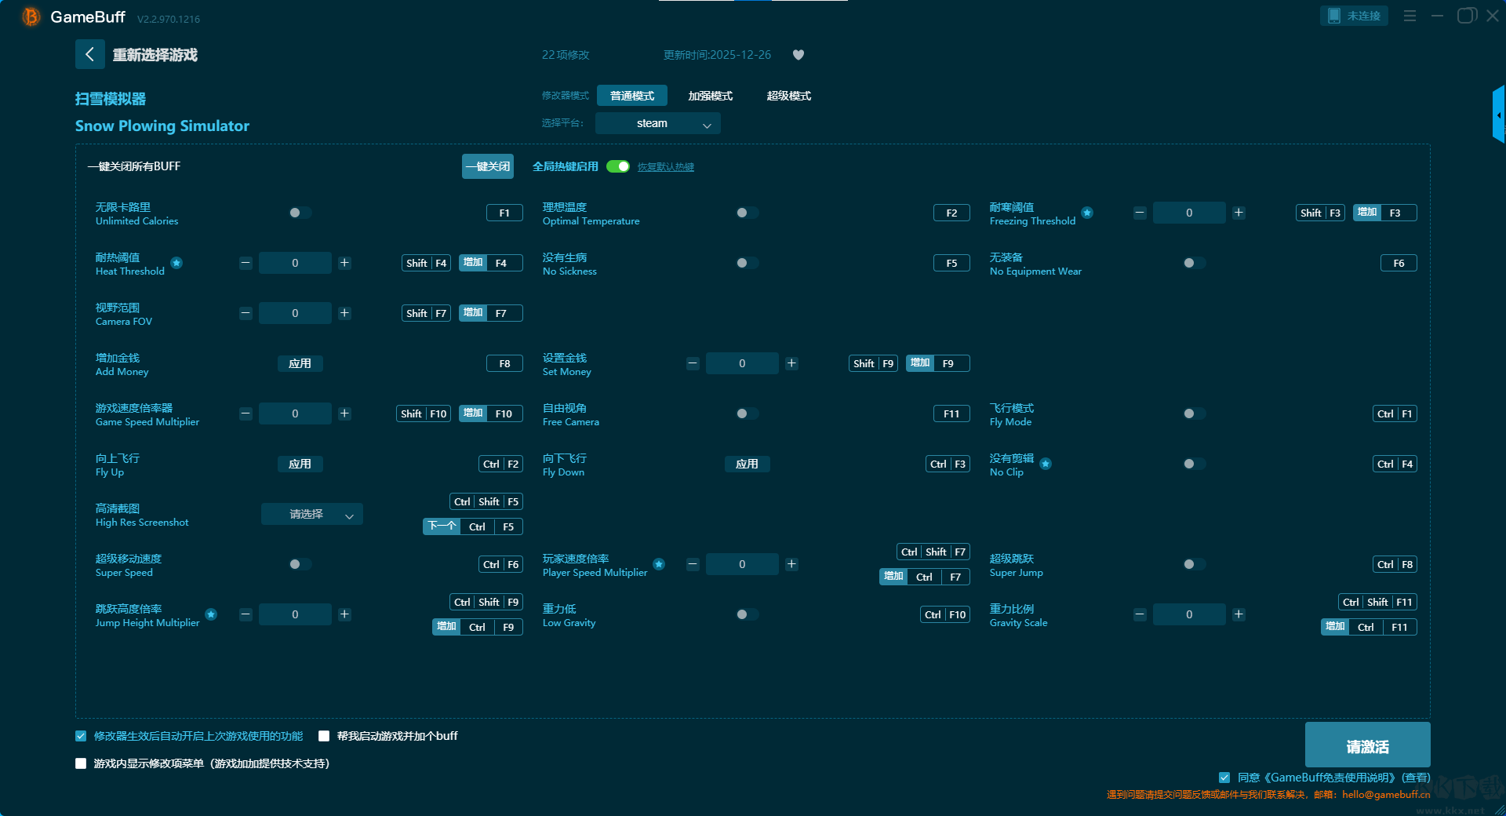1506x816 pixels.
Task: Click the GameBuff logo icon
Action: coord(31,16)
